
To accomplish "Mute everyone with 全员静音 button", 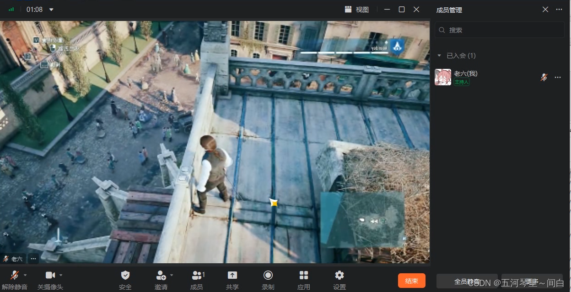I will (467, 281).
